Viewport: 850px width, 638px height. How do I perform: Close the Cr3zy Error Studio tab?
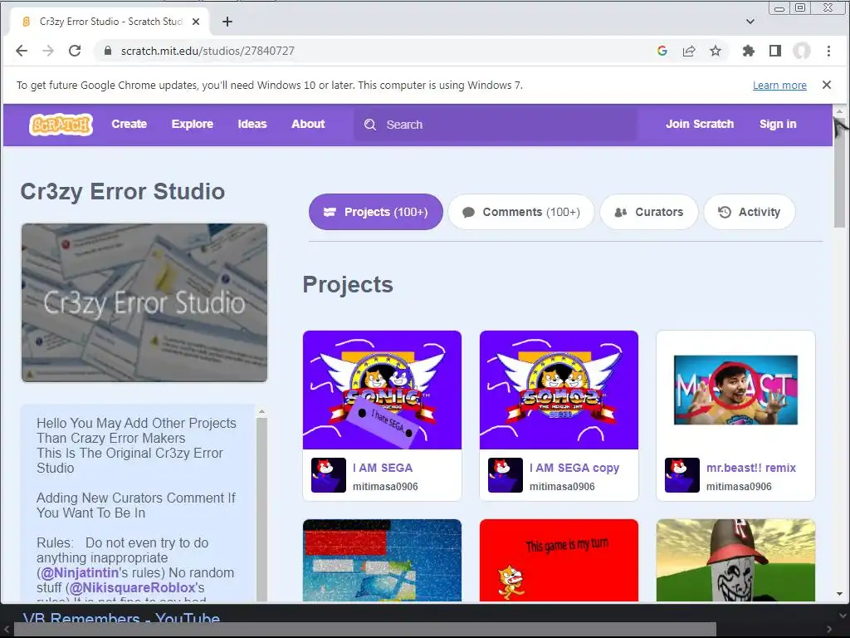click(x=196, y=22)
